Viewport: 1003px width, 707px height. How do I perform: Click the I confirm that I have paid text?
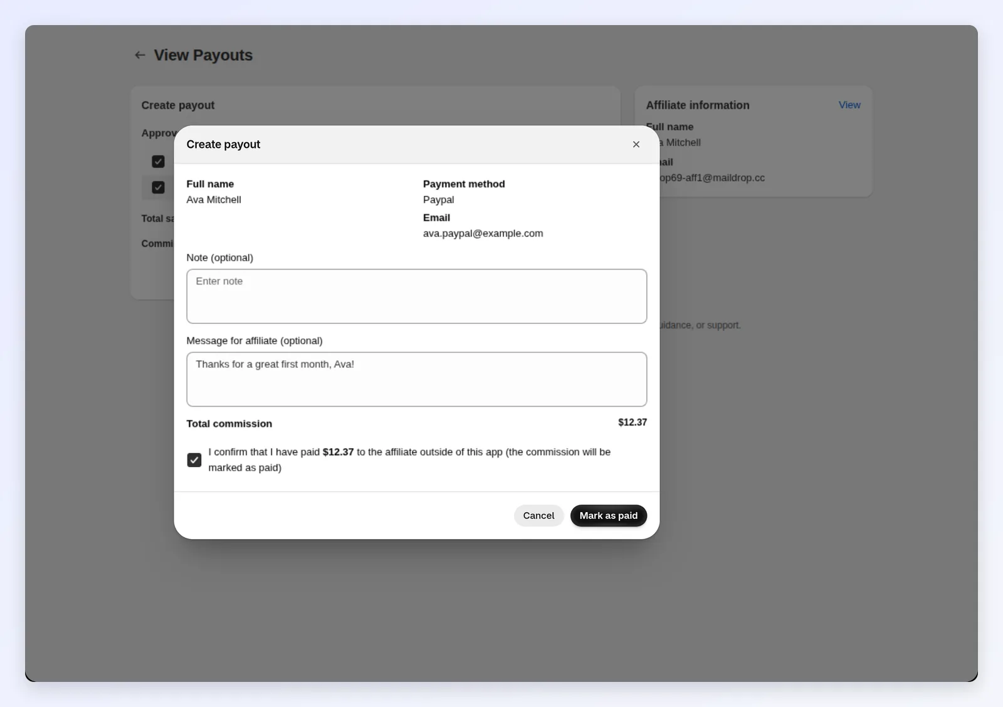[409, 460]
